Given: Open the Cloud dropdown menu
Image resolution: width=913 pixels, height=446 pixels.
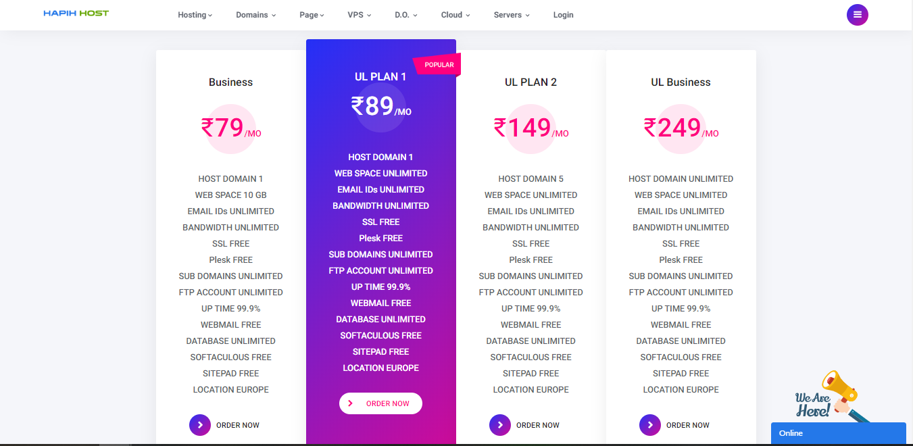Looking at the screenshot, I should click(x=455, y=15).
